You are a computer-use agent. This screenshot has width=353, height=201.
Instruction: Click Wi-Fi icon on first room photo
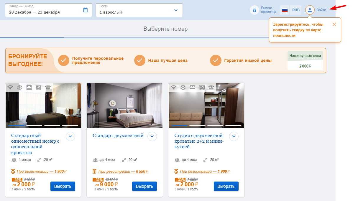pos(10,87)
